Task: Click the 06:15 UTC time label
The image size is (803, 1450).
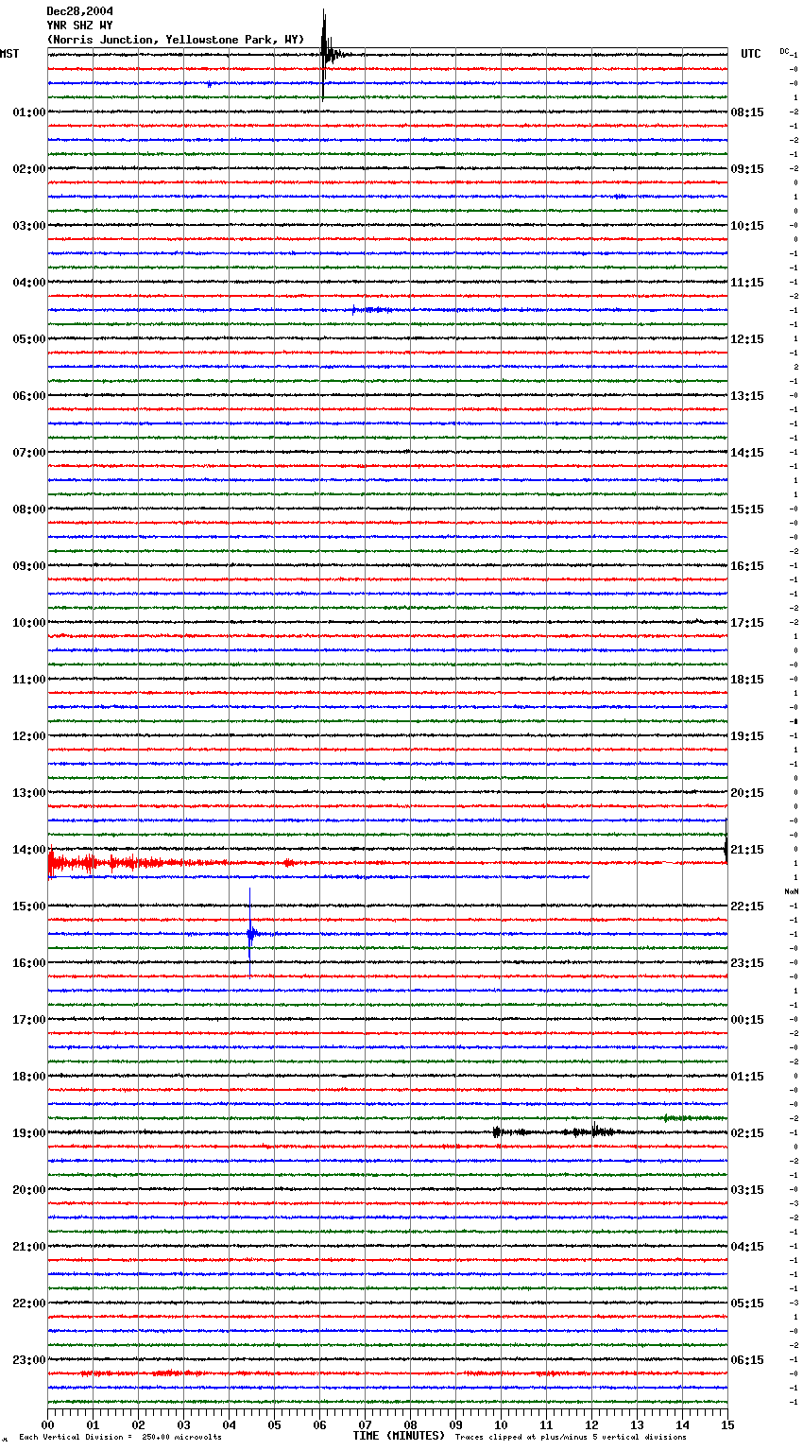Action: click(x=747, y=1360)
